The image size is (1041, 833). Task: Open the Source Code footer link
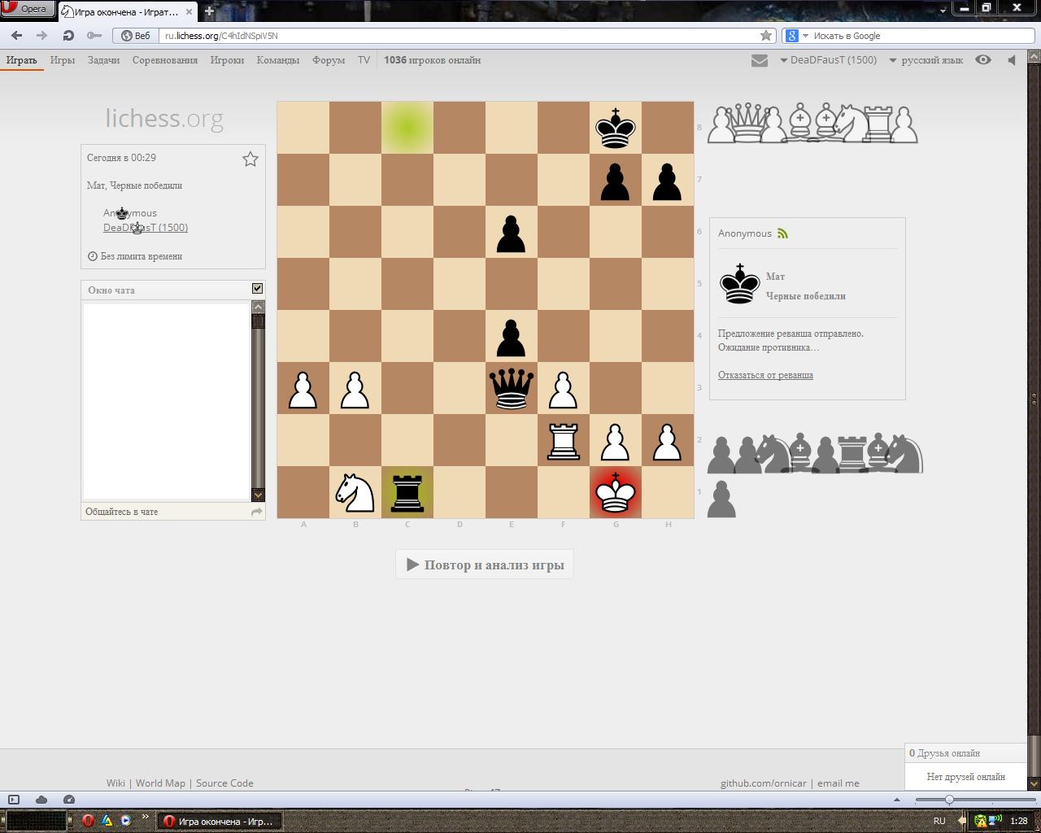pos(224,783)
